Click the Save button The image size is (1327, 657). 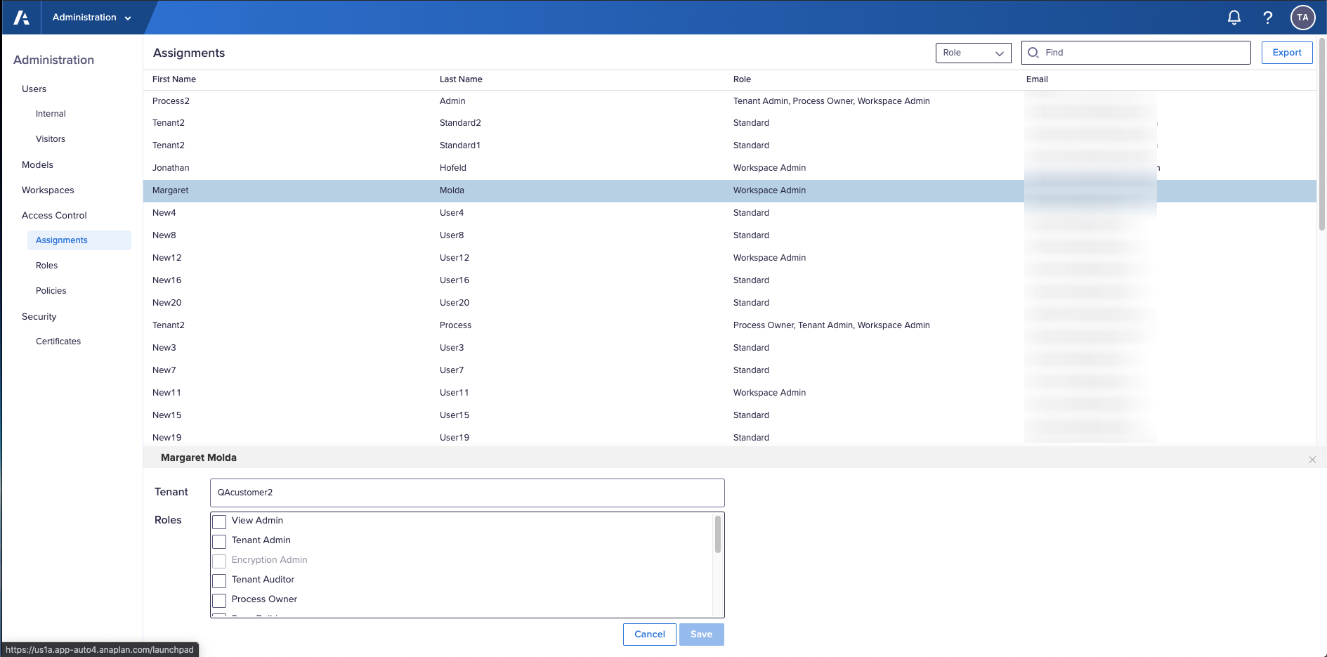tap(701, 634)
